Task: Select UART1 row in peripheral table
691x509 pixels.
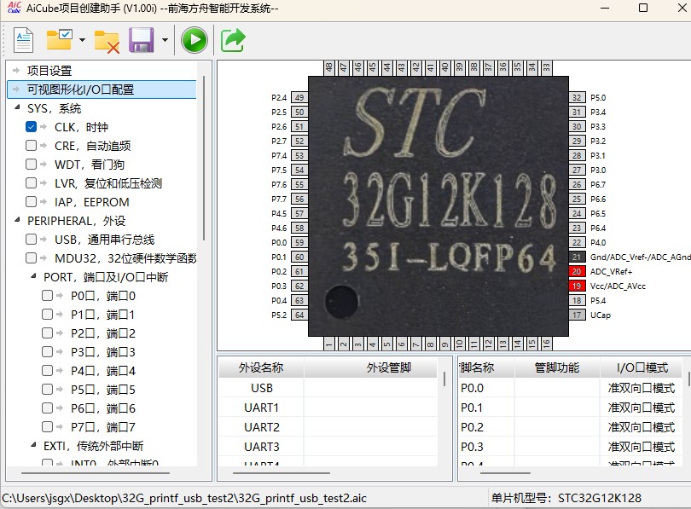Action: [x=328, y=408]
